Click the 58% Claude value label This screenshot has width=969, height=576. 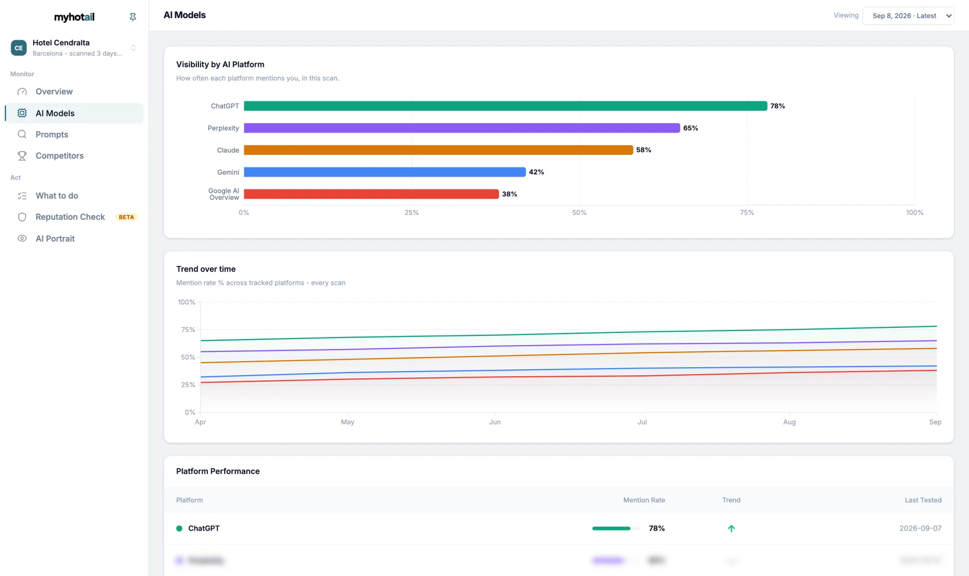tap(643, 150)
